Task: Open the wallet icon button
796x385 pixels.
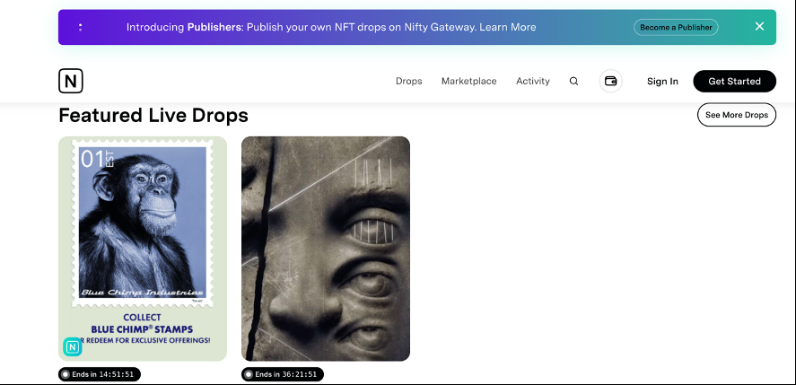Action: click(611, 82)
